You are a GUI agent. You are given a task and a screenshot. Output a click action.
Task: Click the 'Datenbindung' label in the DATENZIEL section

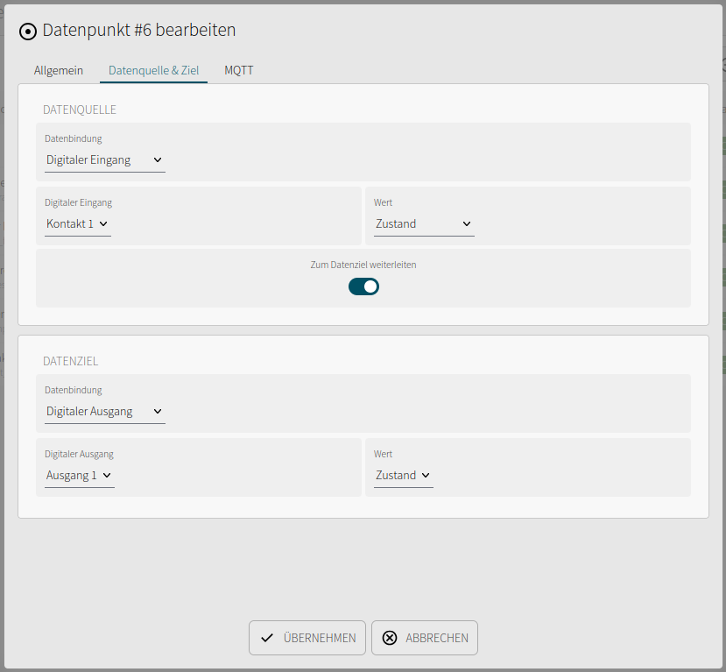pos(74,391)
